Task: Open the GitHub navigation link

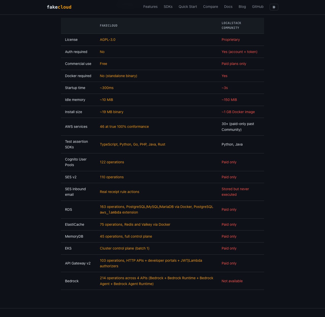Action: [x=258, y=7]
